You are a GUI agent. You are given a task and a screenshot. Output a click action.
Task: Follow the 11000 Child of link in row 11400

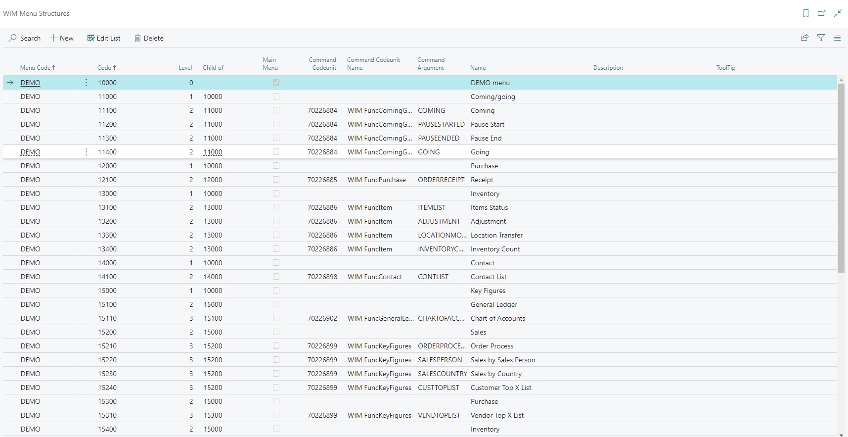tap(213, 152)
